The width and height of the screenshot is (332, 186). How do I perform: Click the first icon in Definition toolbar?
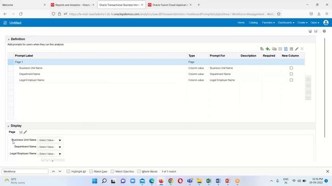pyautogui.click(x=262, y=49)
